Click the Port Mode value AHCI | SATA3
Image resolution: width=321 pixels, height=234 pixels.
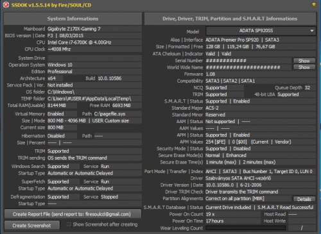(221, 172)
